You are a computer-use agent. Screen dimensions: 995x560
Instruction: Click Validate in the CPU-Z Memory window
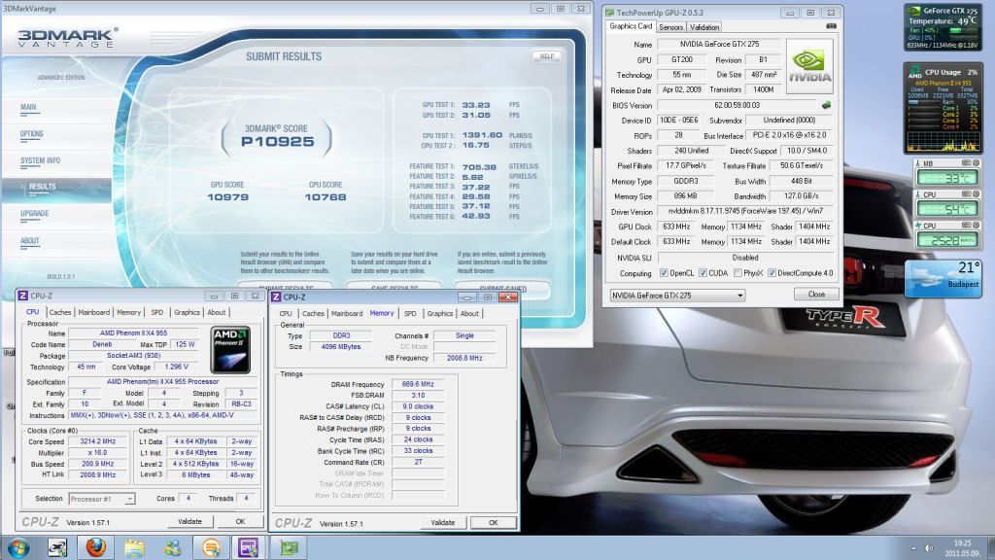[443, 522]
